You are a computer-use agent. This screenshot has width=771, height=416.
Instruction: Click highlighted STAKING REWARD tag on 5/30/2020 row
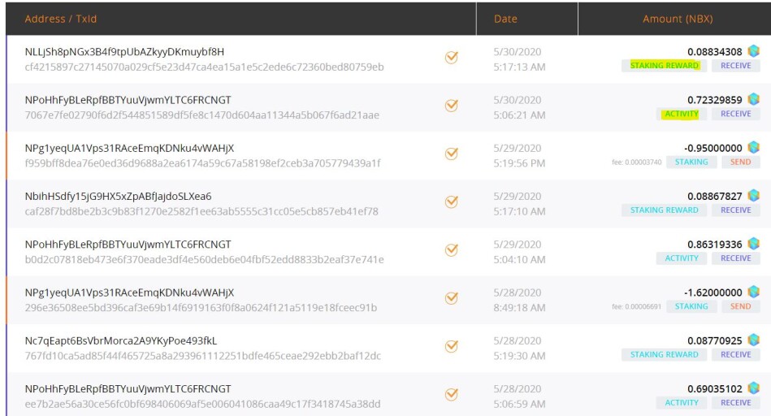point(665,65)
